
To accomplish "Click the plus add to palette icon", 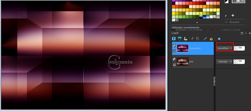I will coord(233,15).
